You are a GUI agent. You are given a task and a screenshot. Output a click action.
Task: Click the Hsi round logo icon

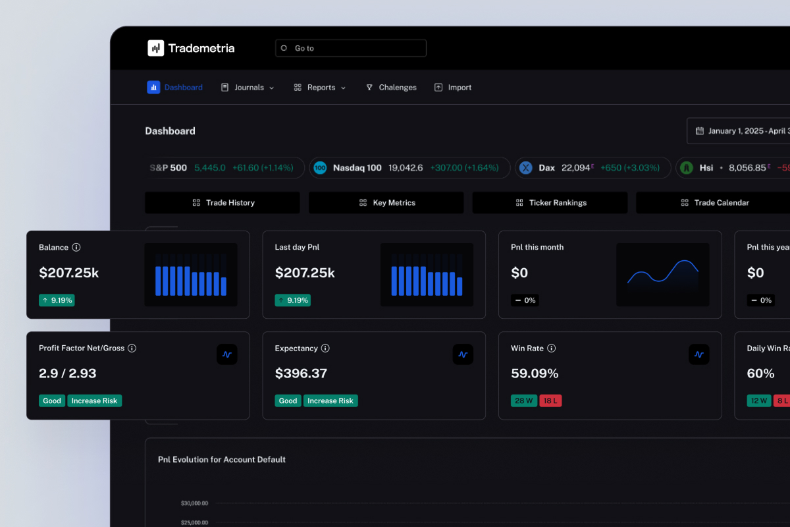pos(687,168)
